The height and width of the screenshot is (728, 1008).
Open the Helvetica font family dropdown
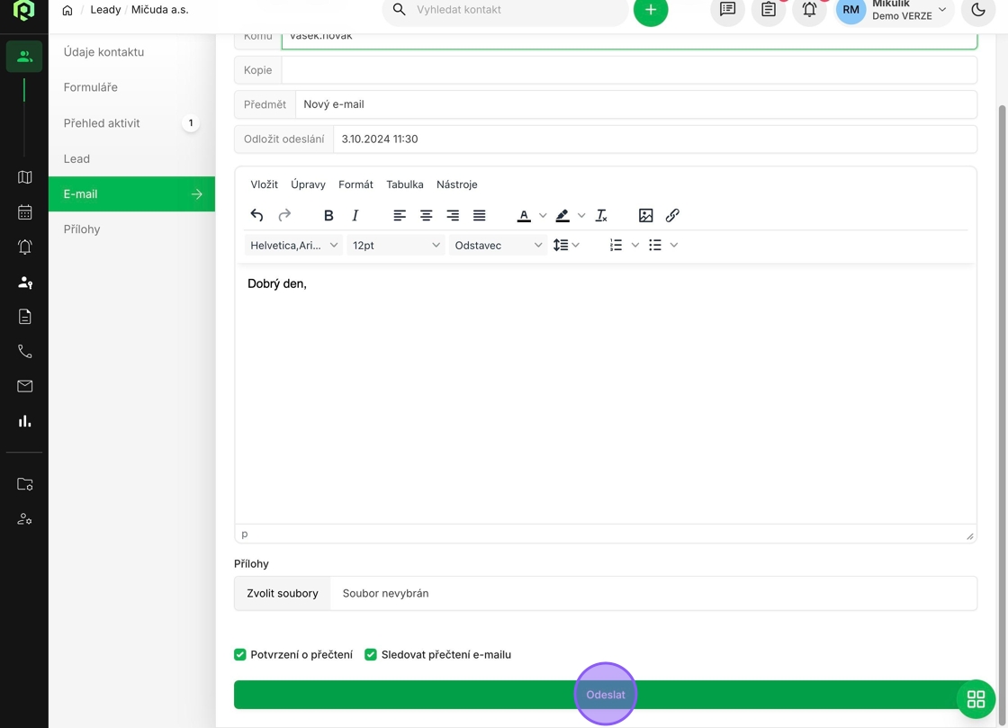pos(293,245)
